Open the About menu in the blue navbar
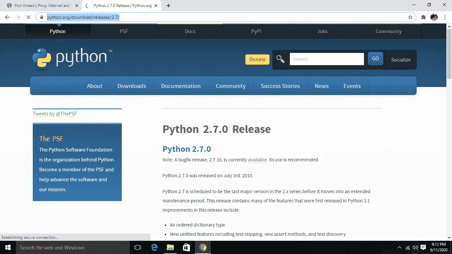Viewport: 452px width, 254px height. 95,86
